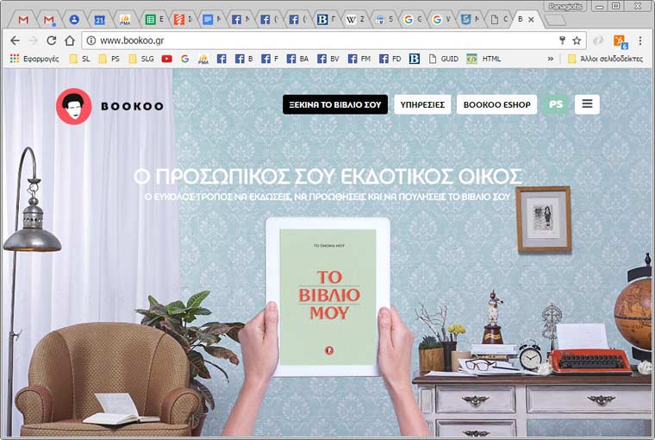Click the green PS user badge
The height and width of the screenshot is (440, 655).
click(556, 104)
